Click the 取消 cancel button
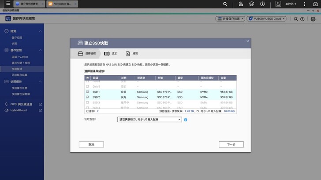Image resolution: width=321 pixels, height=180 pixels. pyautogui.click(x=91, y=144)
